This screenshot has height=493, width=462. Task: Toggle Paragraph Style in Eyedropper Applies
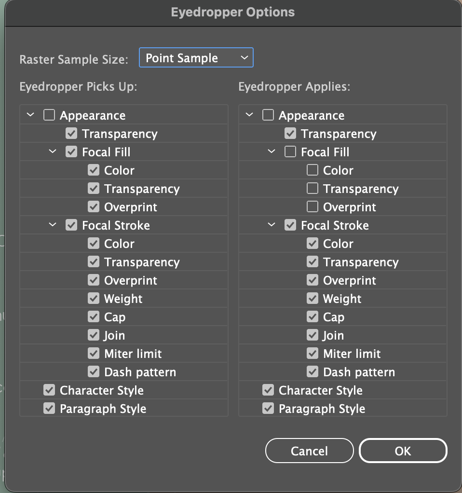[268, 409]
